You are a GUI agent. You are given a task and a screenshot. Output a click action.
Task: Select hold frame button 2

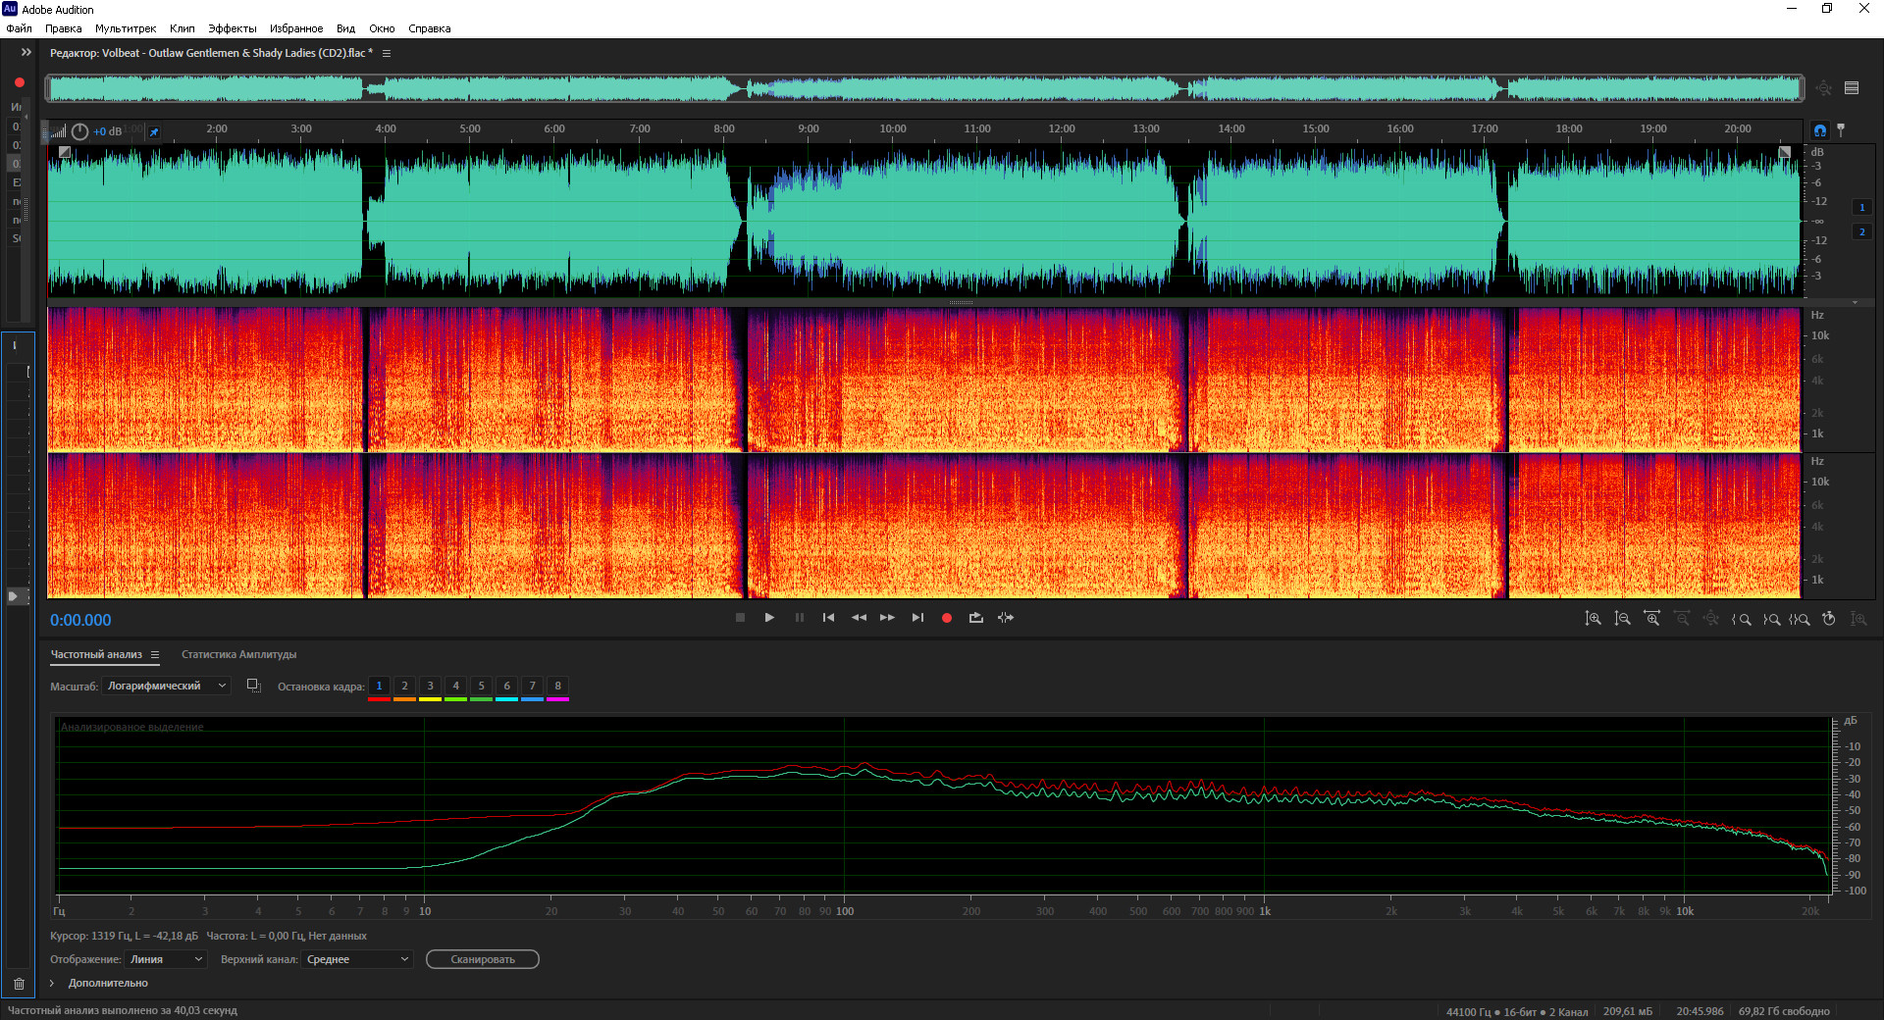(x=404, y=687)
